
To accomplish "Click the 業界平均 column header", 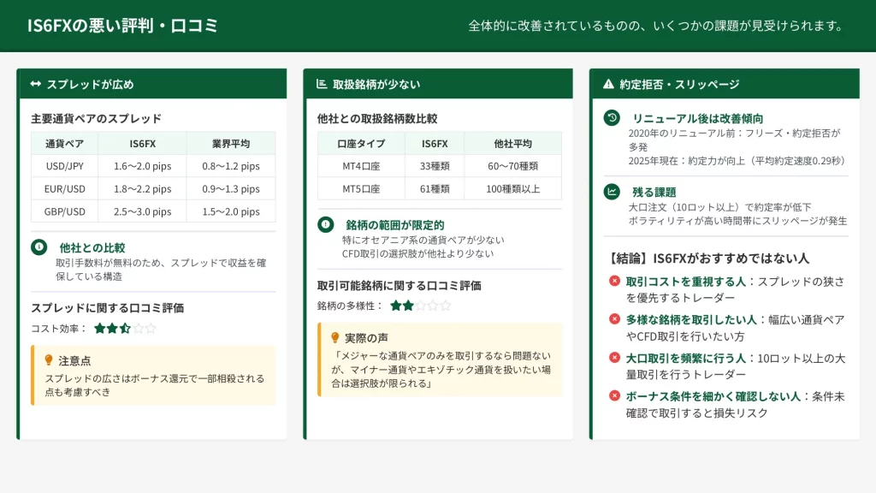I will (230, 144).
